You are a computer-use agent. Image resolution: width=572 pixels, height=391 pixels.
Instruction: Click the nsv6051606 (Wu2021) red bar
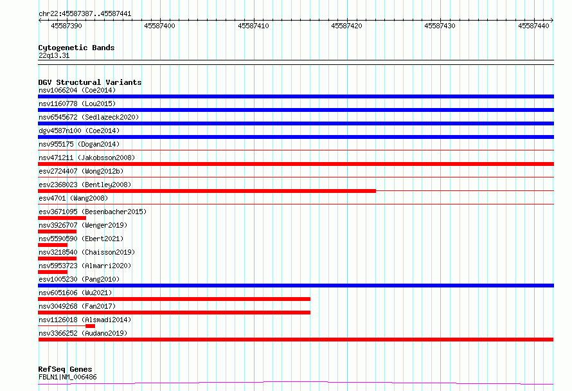coord(174,299)
